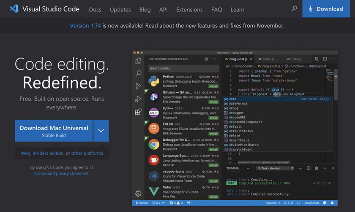
Task: Click the Visual Studio Code logo icon
Action: click(14, 9)
